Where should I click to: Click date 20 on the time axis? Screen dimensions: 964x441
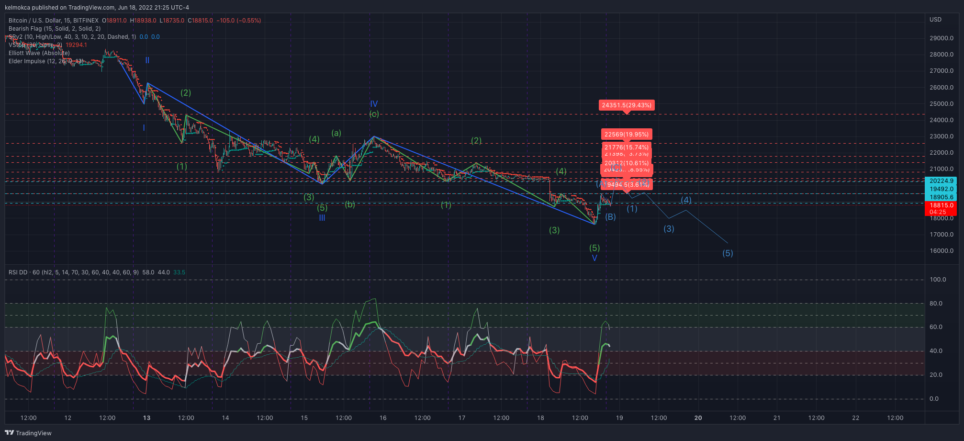698,418
